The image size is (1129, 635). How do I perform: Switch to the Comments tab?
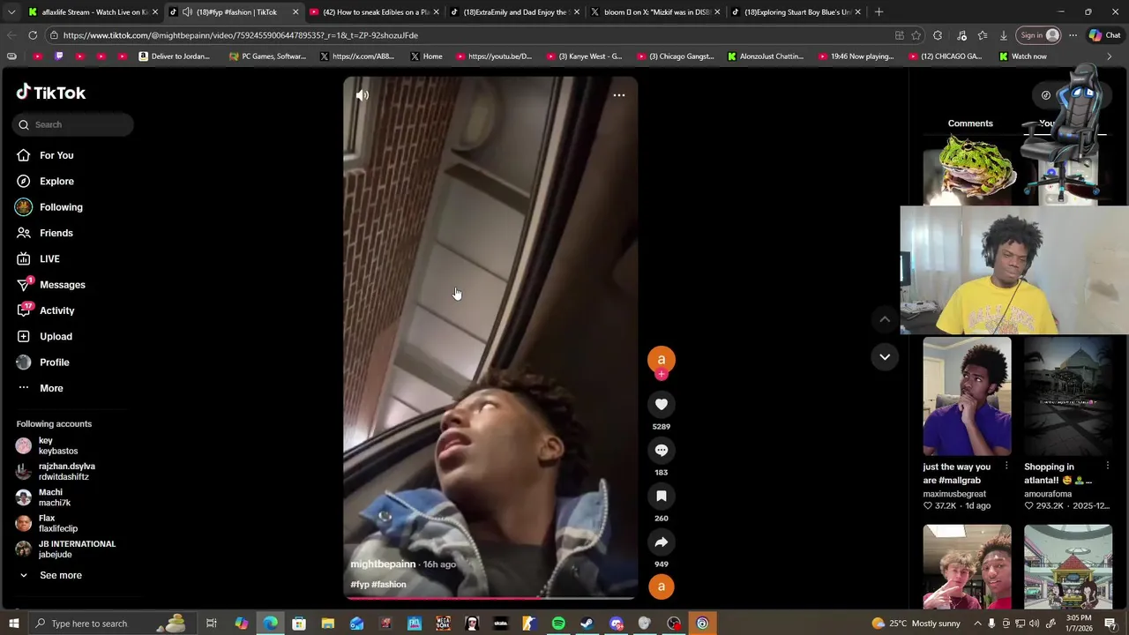click(x=970, y=123)
